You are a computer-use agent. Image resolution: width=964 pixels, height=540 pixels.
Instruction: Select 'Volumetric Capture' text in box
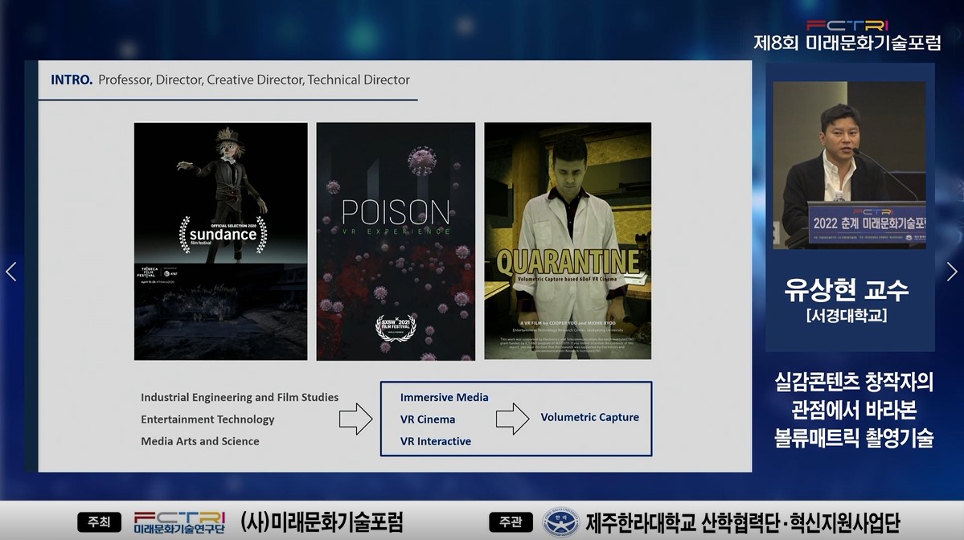click(x=589, y=417)
